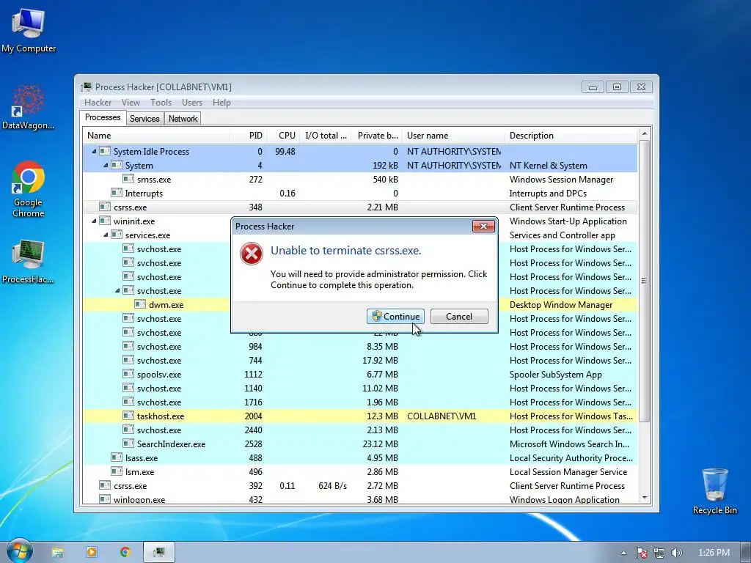Click the process list scroll down arrow
The width and height of the screenshot is (751, 563).
(x=644, y=498)
